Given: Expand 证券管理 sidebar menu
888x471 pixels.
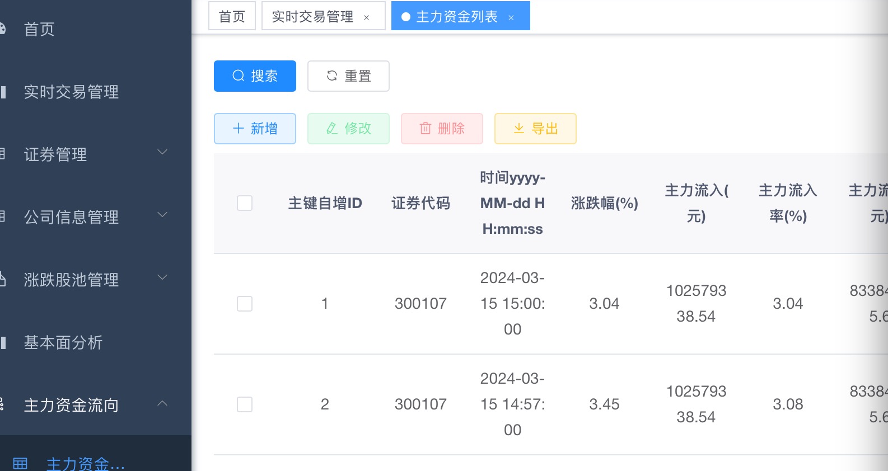Looking at the screenshot, I should (96, 154).
